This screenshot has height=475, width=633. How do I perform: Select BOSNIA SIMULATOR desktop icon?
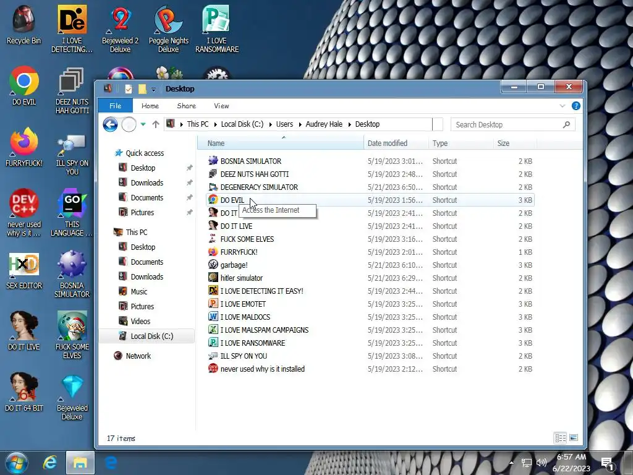(72, 275)
